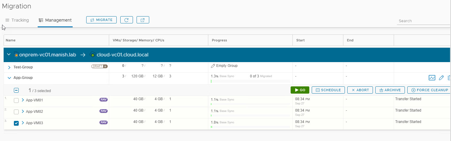Screen dimensions: 451x141
Task: Click the cloud-vc01.cloud.local site icon
Action: pos(93,55)
